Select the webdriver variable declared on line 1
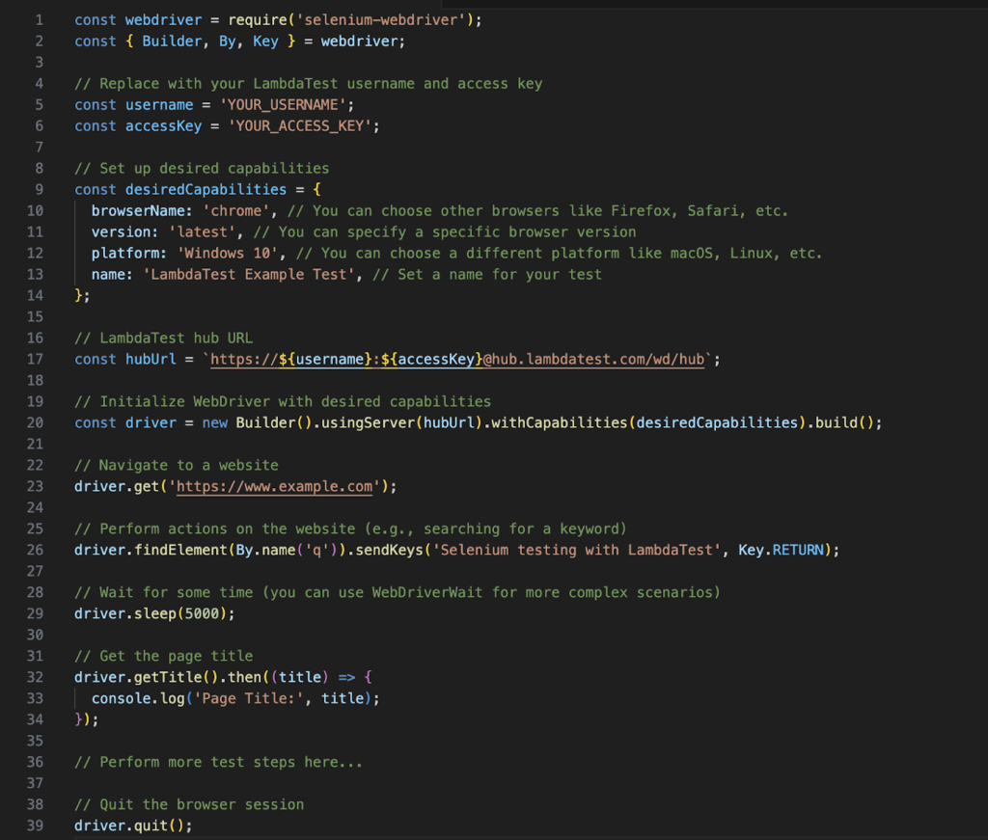This screenshot has height=840, width=988. tap(163, 20)
